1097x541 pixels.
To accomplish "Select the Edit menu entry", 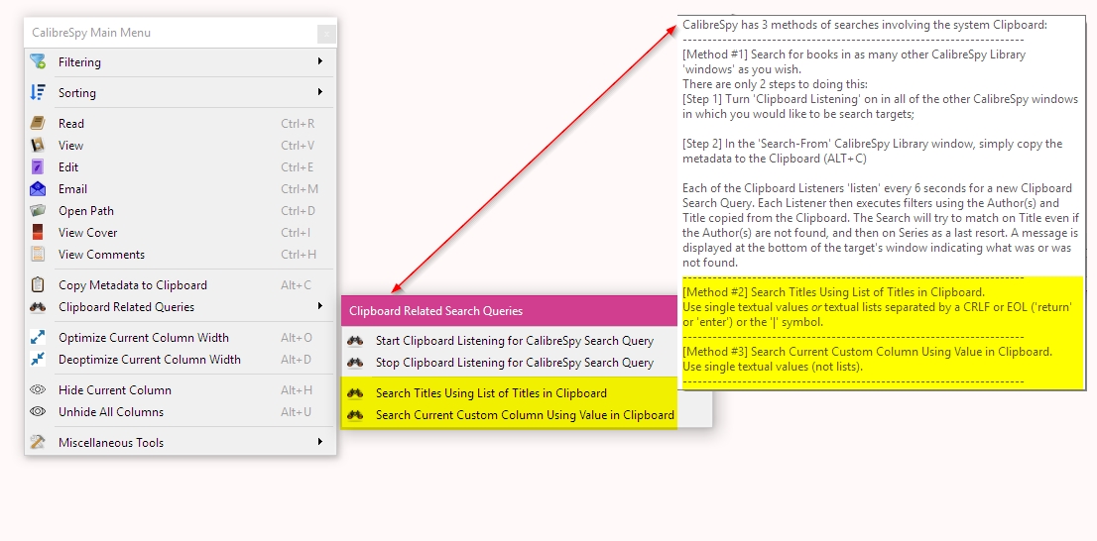I will point(181,166).
